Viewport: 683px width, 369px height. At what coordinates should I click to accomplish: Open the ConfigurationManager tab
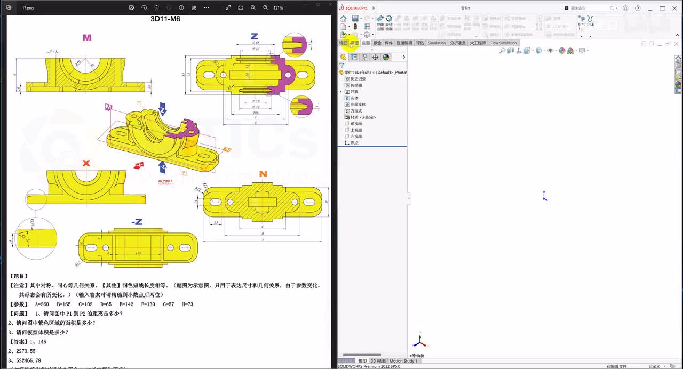coord(364,57)
